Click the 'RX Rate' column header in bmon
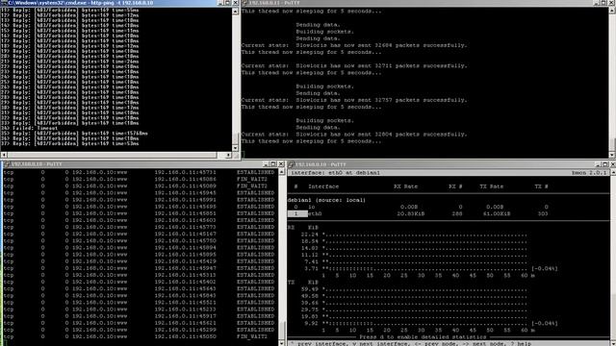Screen dimensions: 616x346 (405, 186)
